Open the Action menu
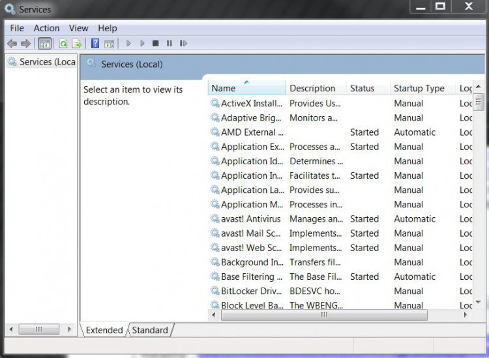This screenshot has width=489, height=358. (46, 28)
